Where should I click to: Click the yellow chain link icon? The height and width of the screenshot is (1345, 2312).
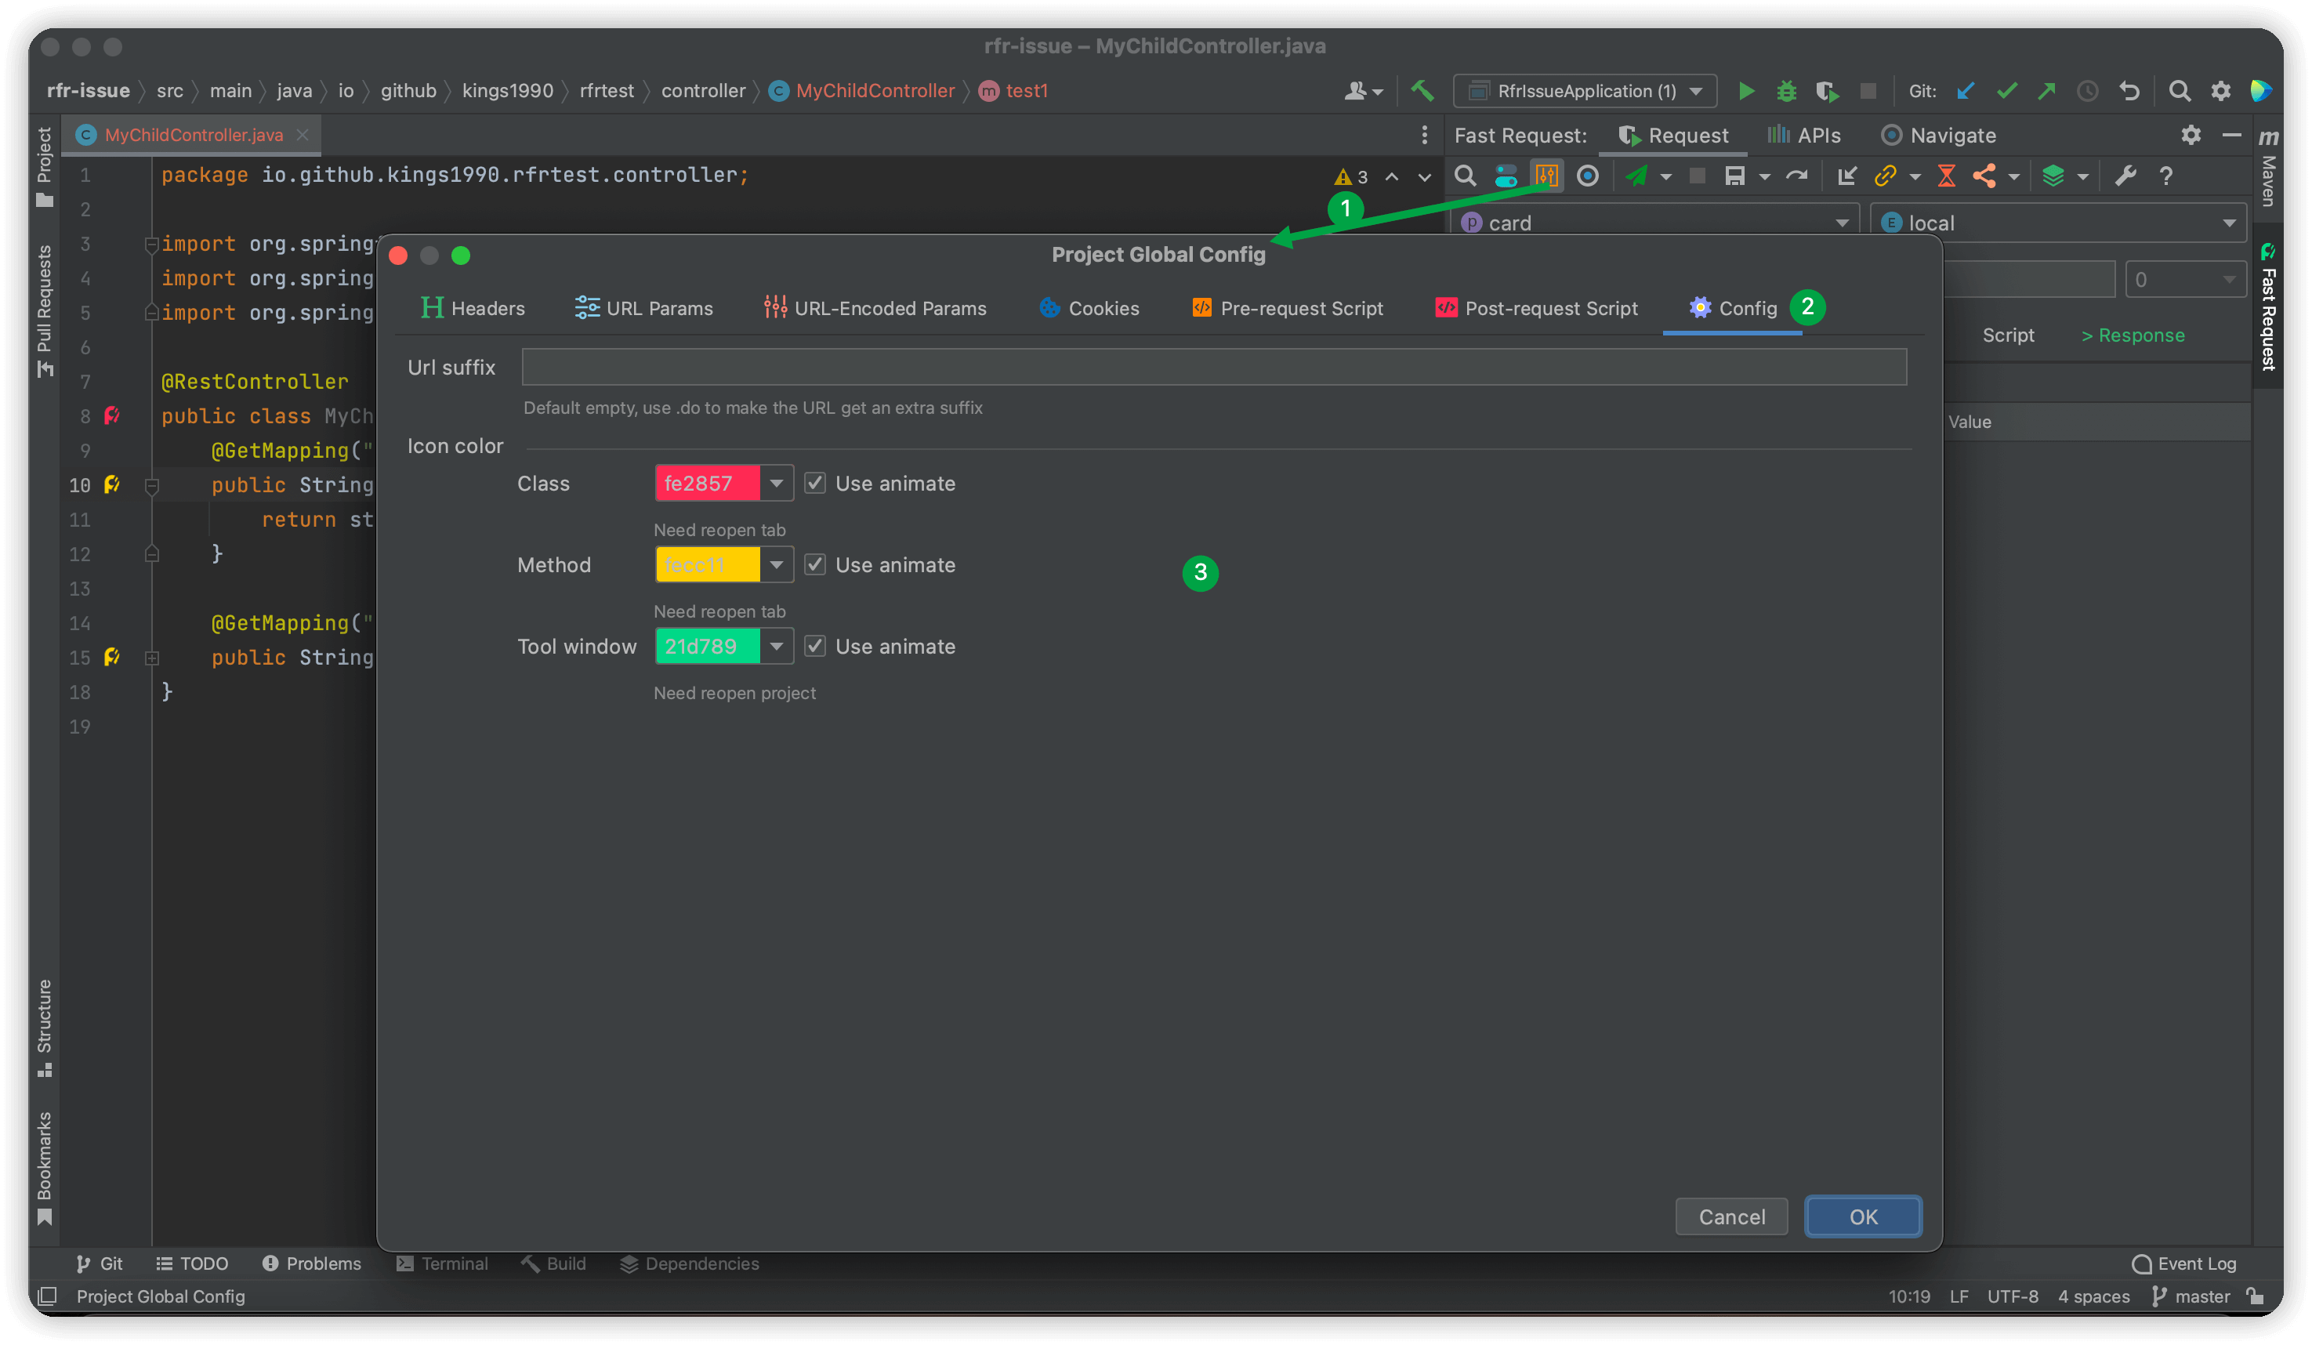[1886, 176]
